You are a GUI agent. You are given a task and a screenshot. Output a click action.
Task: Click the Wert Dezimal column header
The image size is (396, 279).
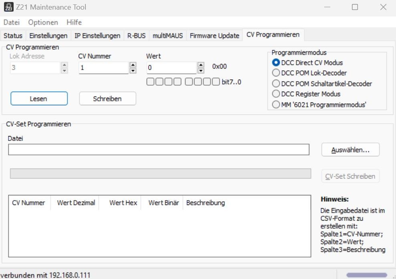(76, 203)
